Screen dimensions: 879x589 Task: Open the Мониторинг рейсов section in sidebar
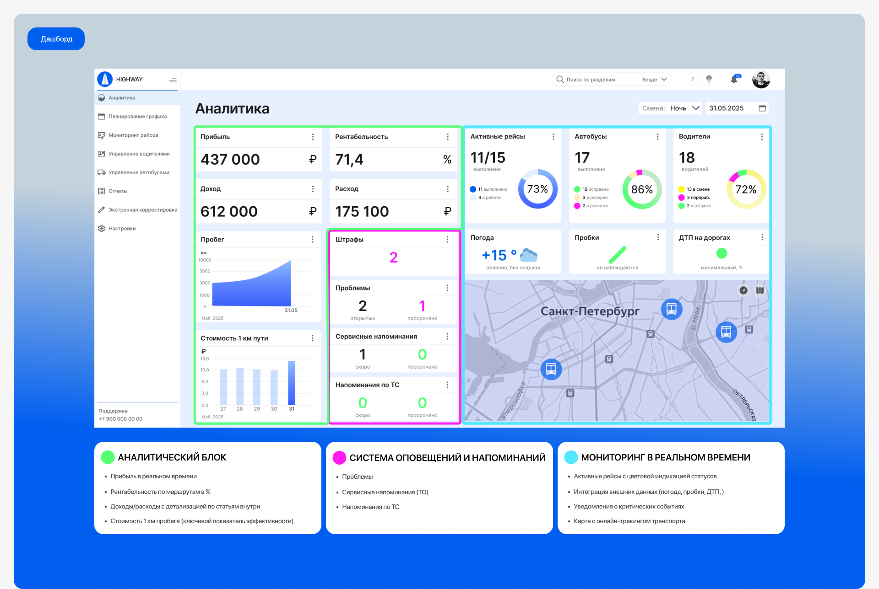[133, 135]
